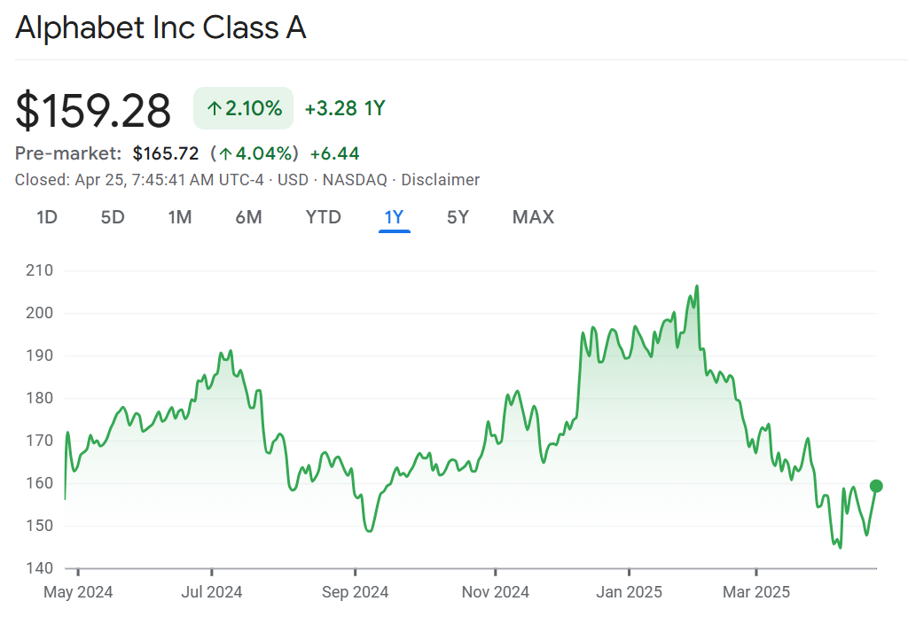Click the 210 y-axis label

click(40, 270)
